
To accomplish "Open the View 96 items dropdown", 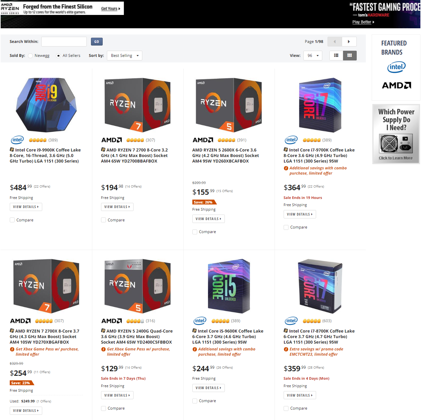I will 313,56.
